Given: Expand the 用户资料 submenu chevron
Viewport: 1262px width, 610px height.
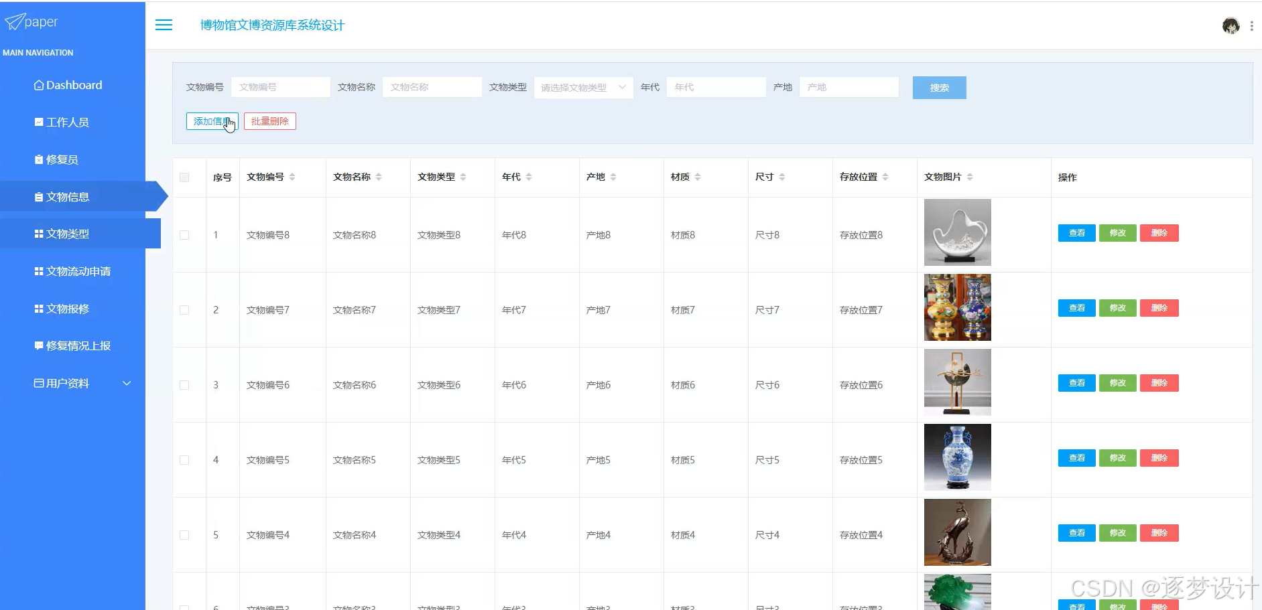Looking at the screenshot, I should (x=127, y=383).
